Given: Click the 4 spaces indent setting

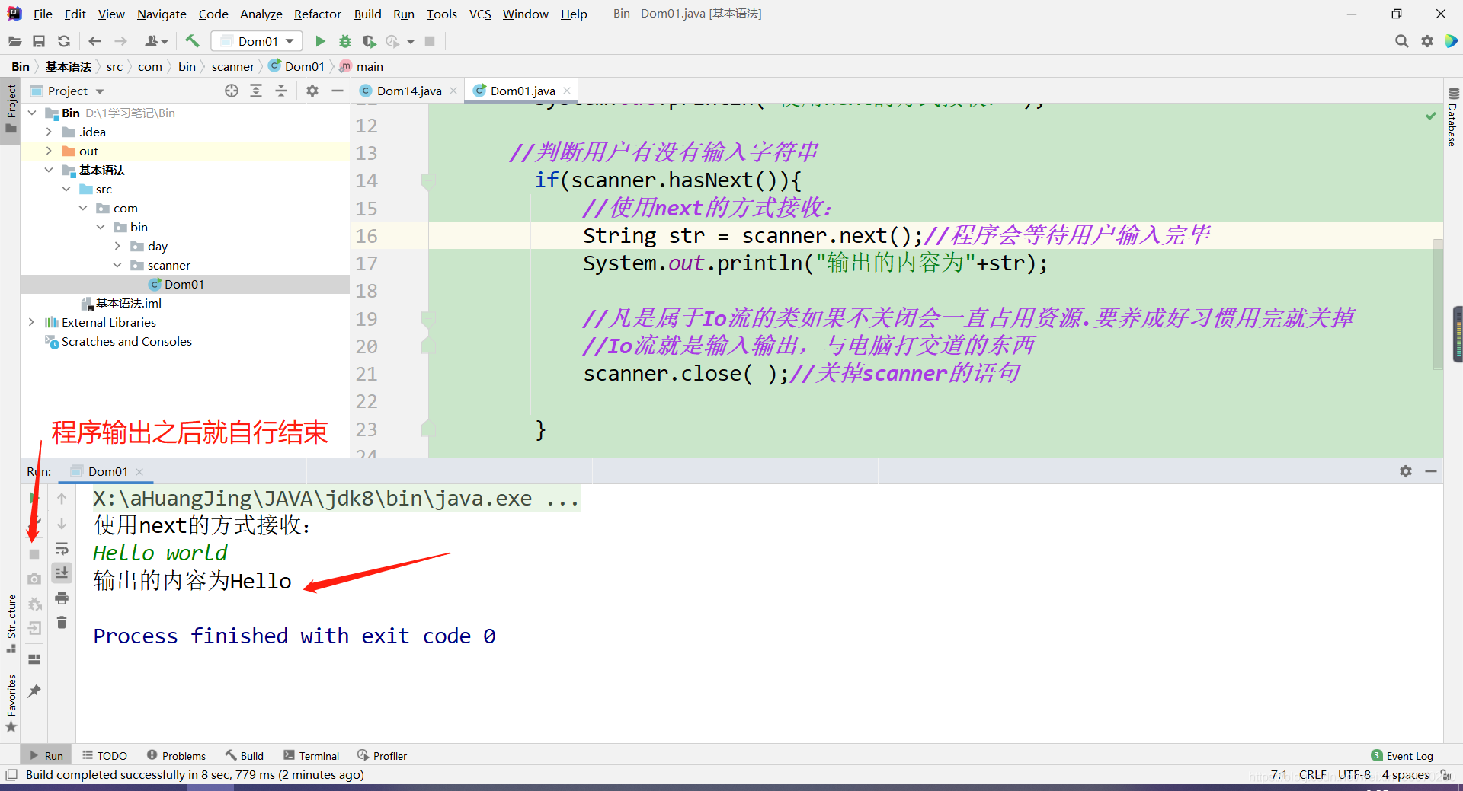Looking at the screenshot, I should coord(1405,774).
